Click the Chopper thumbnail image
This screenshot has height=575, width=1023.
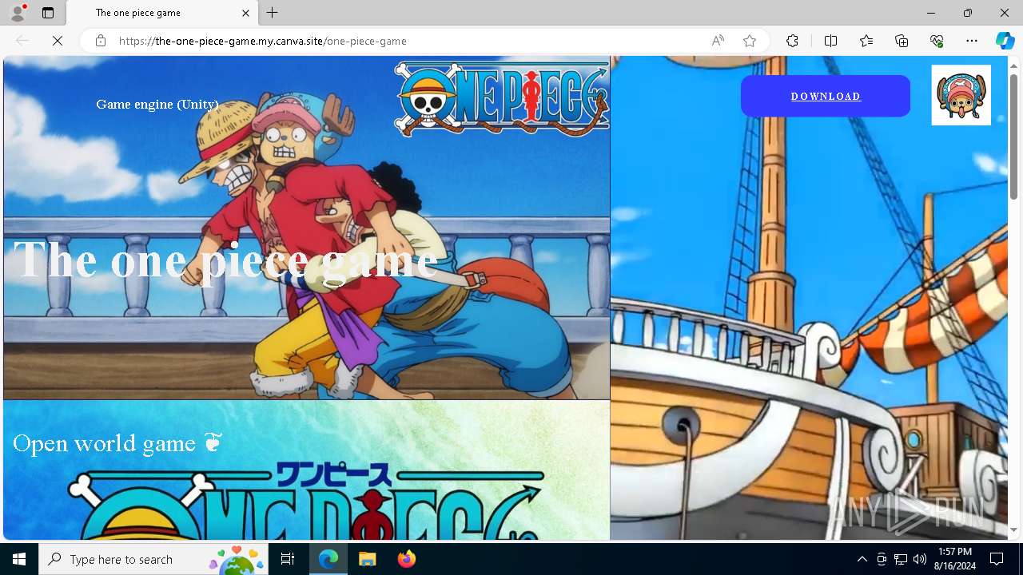pyautogui.click(x=961, y=95)
